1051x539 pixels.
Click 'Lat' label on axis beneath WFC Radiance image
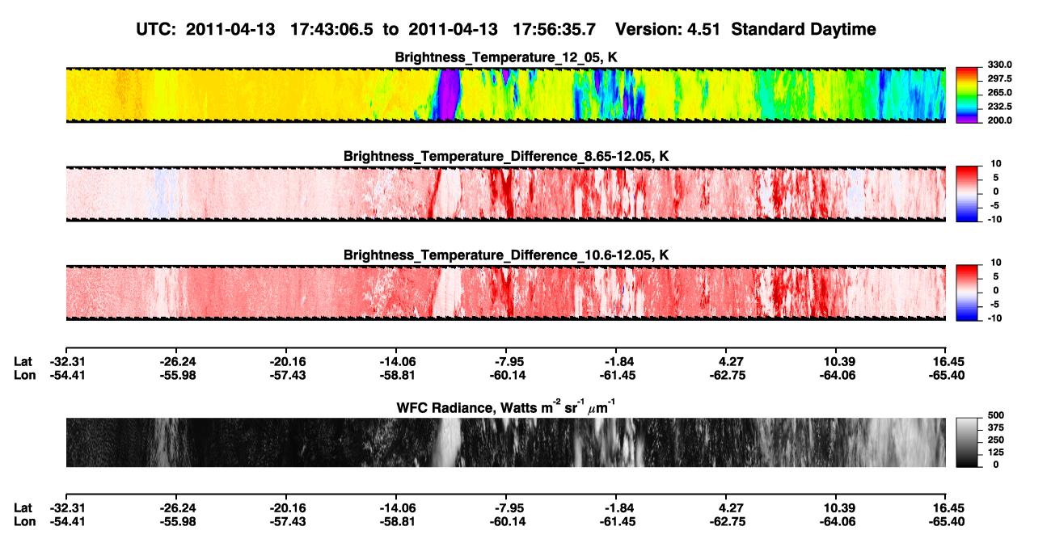point(23,507)
